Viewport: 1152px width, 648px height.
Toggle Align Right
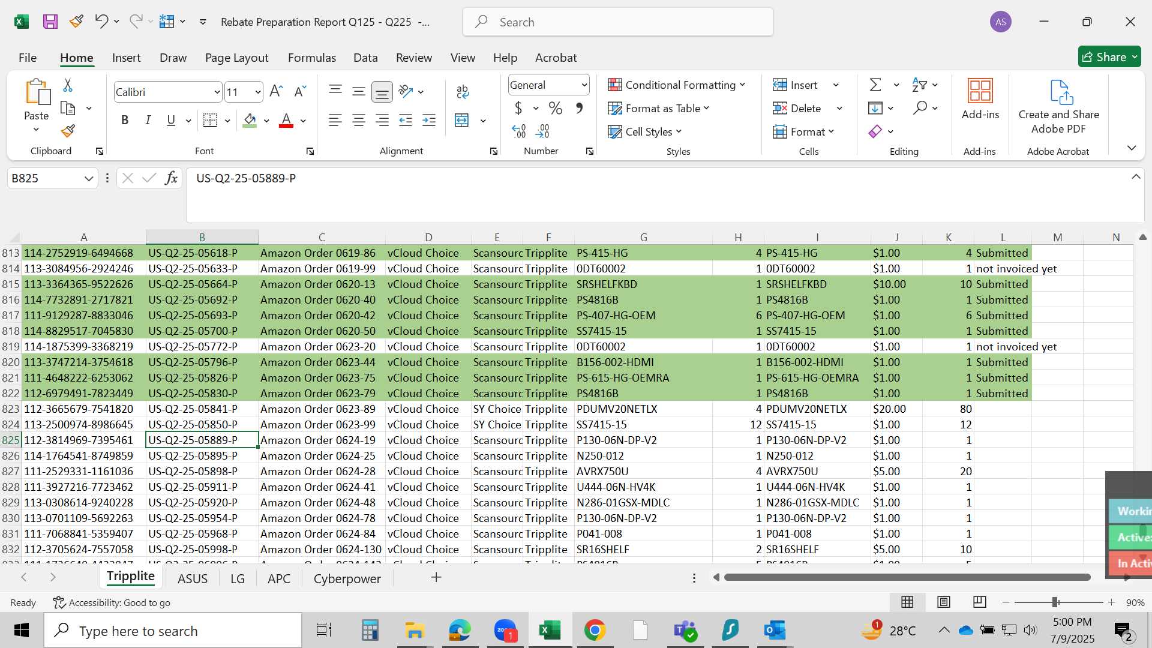point(382,121)
